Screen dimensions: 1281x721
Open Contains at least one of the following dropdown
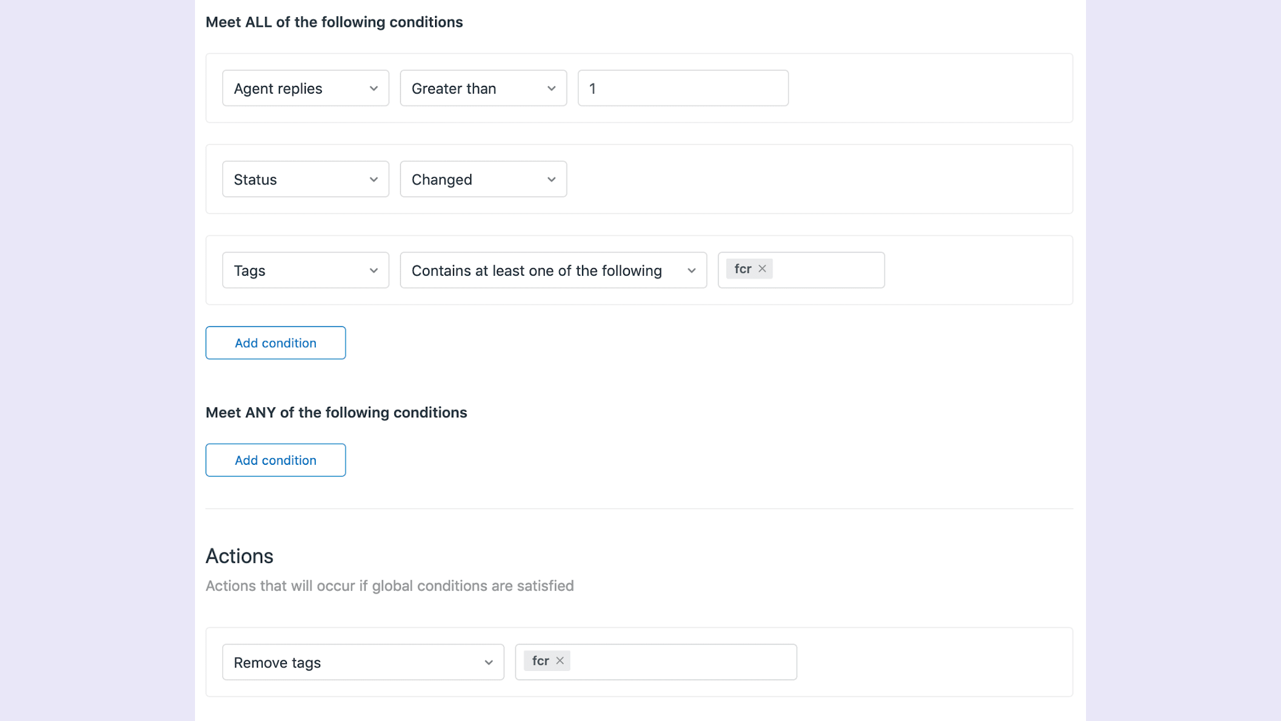pos(553,270)
